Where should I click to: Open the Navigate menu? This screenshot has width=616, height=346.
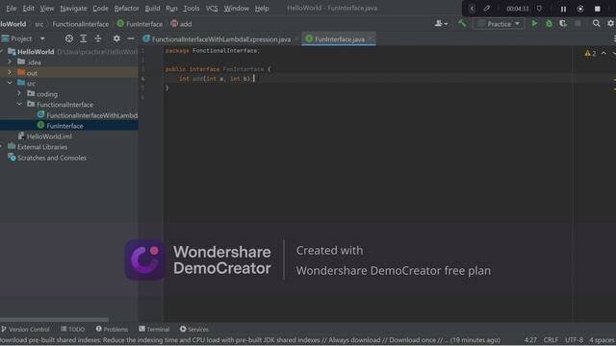click(x=73, y=9)
